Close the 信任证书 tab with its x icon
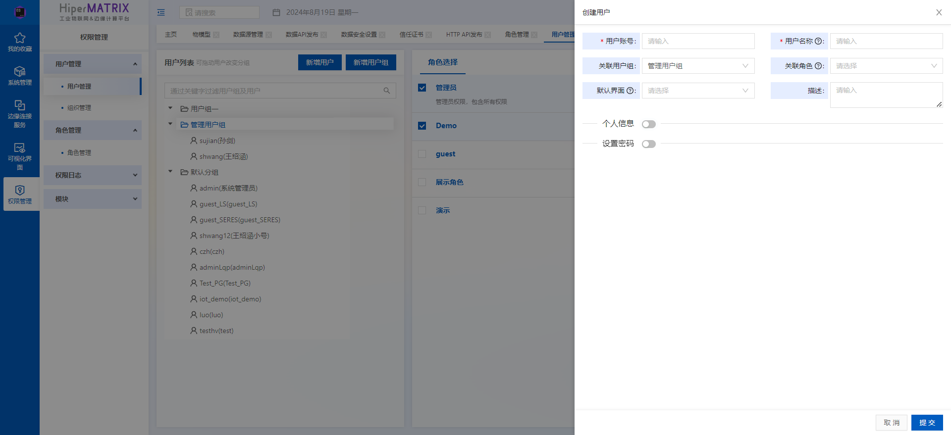Screen dimensions: 951x435 point(429,35)
